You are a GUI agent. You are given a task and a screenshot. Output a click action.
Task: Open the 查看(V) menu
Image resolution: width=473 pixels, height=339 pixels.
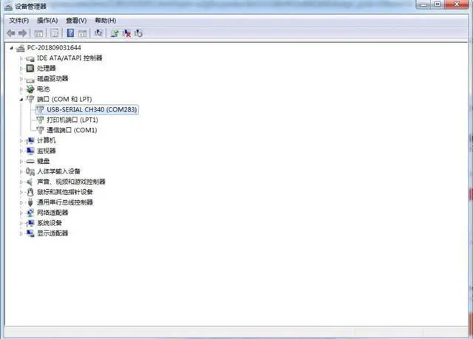[x=75, y=20]
